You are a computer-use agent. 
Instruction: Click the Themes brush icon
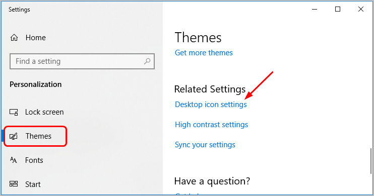(x=14, y=136)
